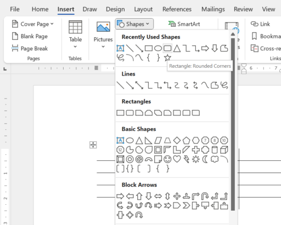Screen dimensions: 281x225
Task: Insert a Page Break
Action: pos(30,48)
